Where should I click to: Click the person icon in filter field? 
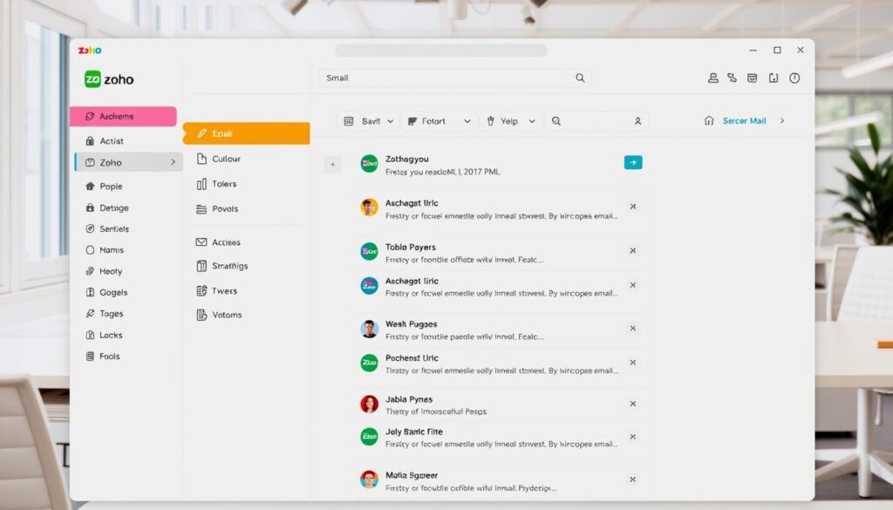(637, 121)
